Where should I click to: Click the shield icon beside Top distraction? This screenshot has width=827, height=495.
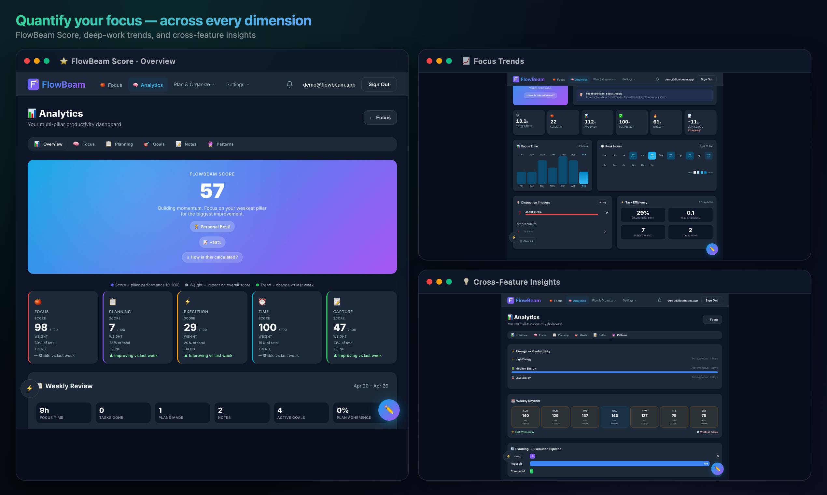coord(581,95)
